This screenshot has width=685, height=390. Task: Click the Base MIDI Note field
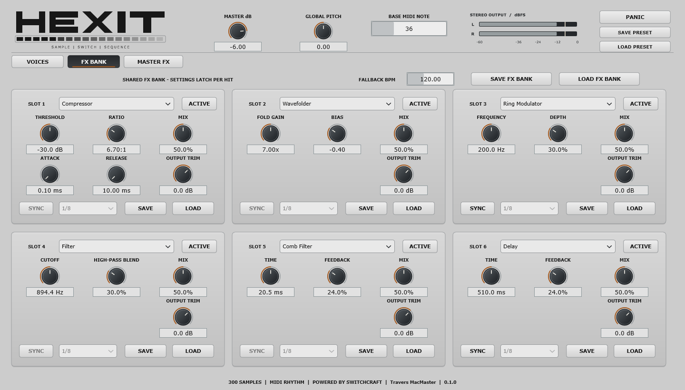pyautogui.click(x=409, y=29)
